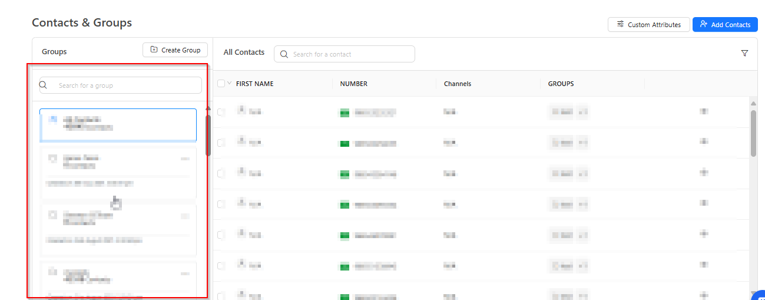Click the GROUPS column header
765x300 pixels.
click(x=561, y=84)
